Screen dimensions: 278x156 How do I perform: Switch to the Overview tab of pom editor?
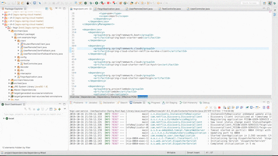click(75, 97)
